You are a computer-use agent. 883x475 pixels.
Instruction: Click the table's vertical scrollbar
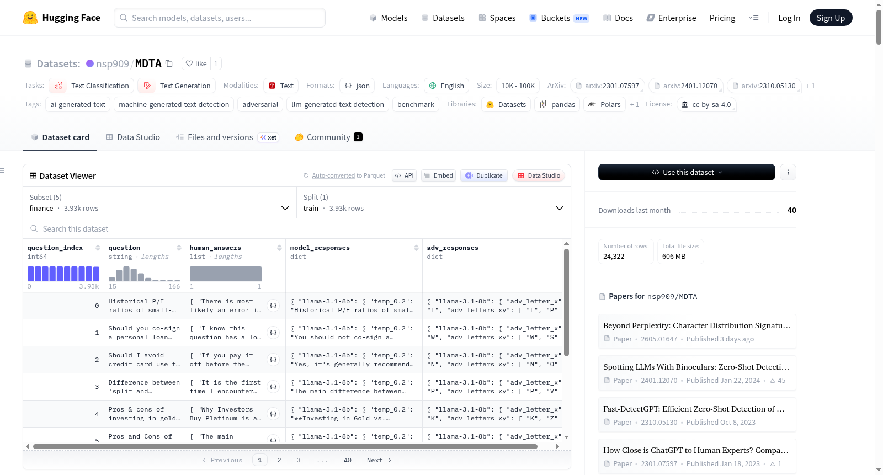[x=566, y=302]
